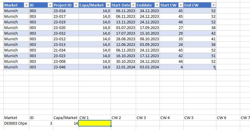Select the end date cell 03.03.2024

pos(148,67)
